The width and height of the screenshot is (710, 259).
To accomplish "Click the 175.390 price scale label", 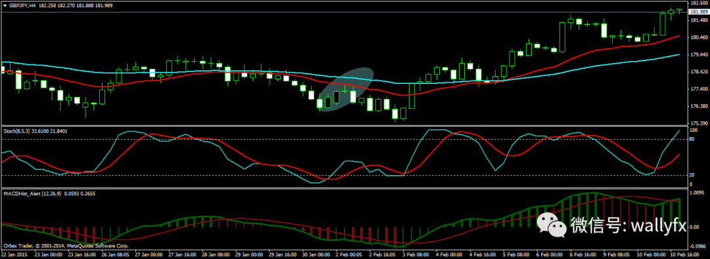I will click(x=699, y=123).
